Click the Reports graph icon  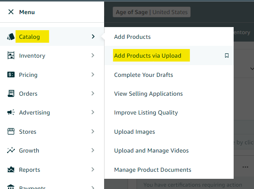11,169
